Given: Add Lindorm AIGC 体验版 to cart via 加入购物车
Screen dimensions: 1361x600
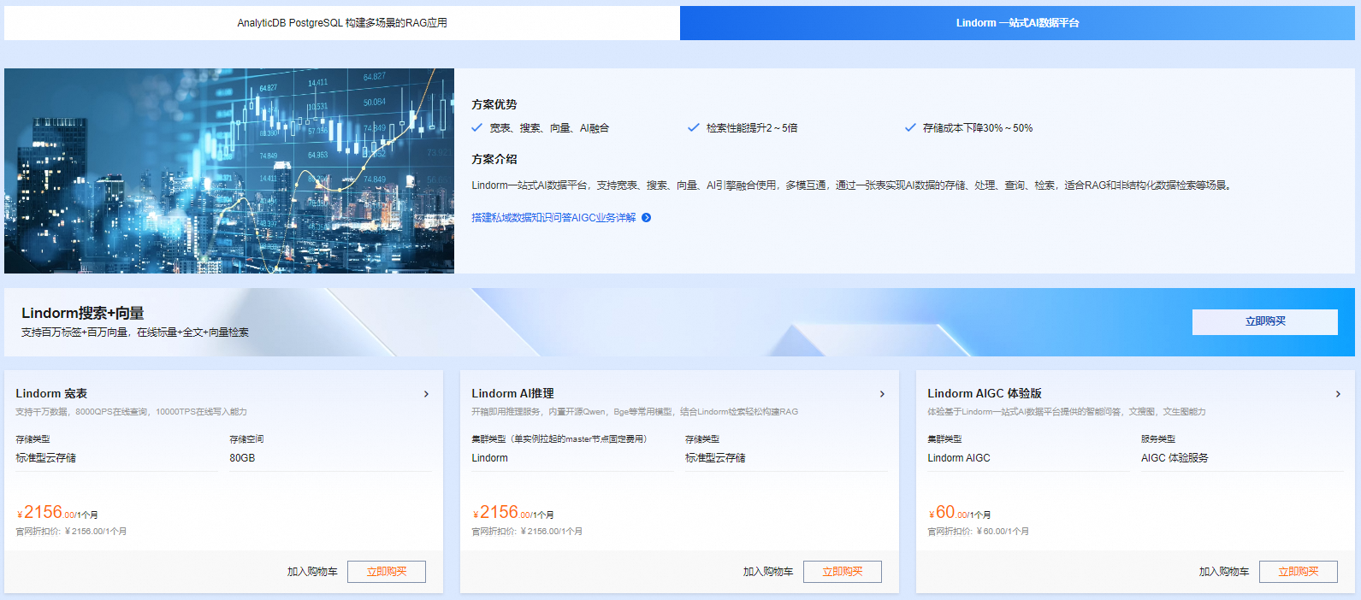Looking at the screenshot, I should click(1224, 572).
